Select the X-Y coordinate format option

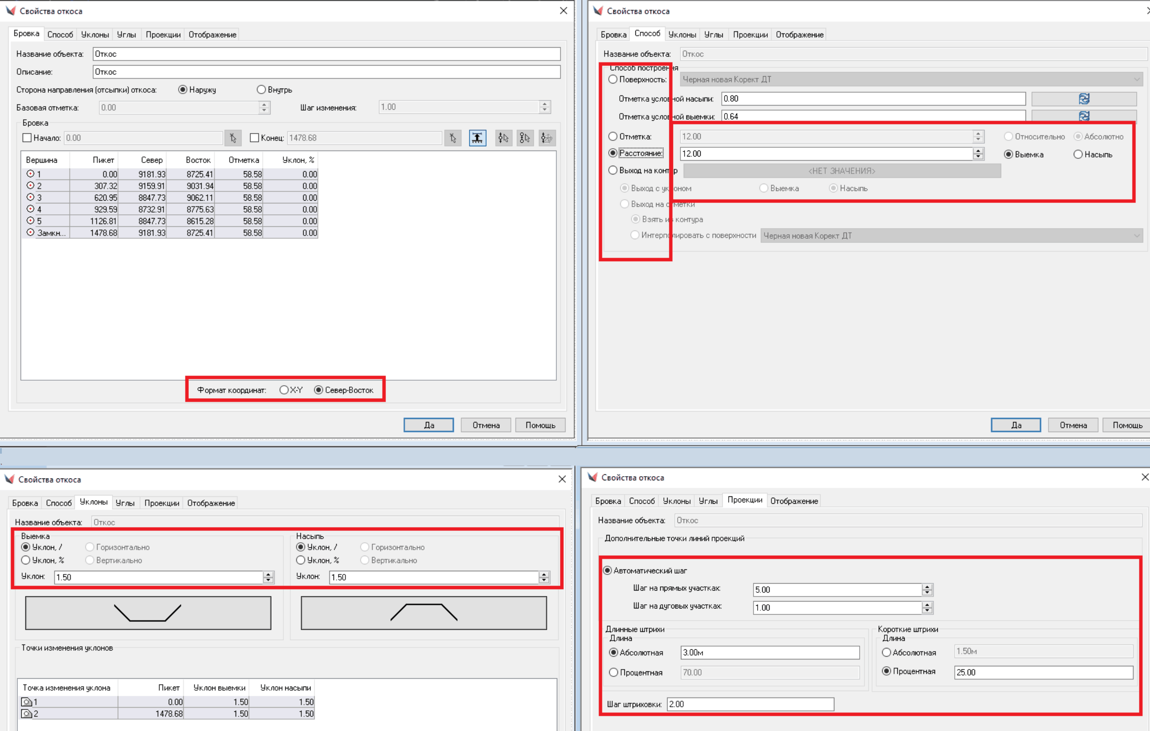[284, 390]
